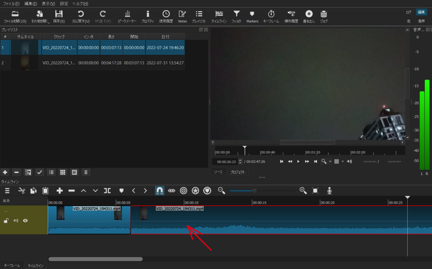Open the プロパティ panel icon
432x269 pixels.
click(x=148, y=17)
